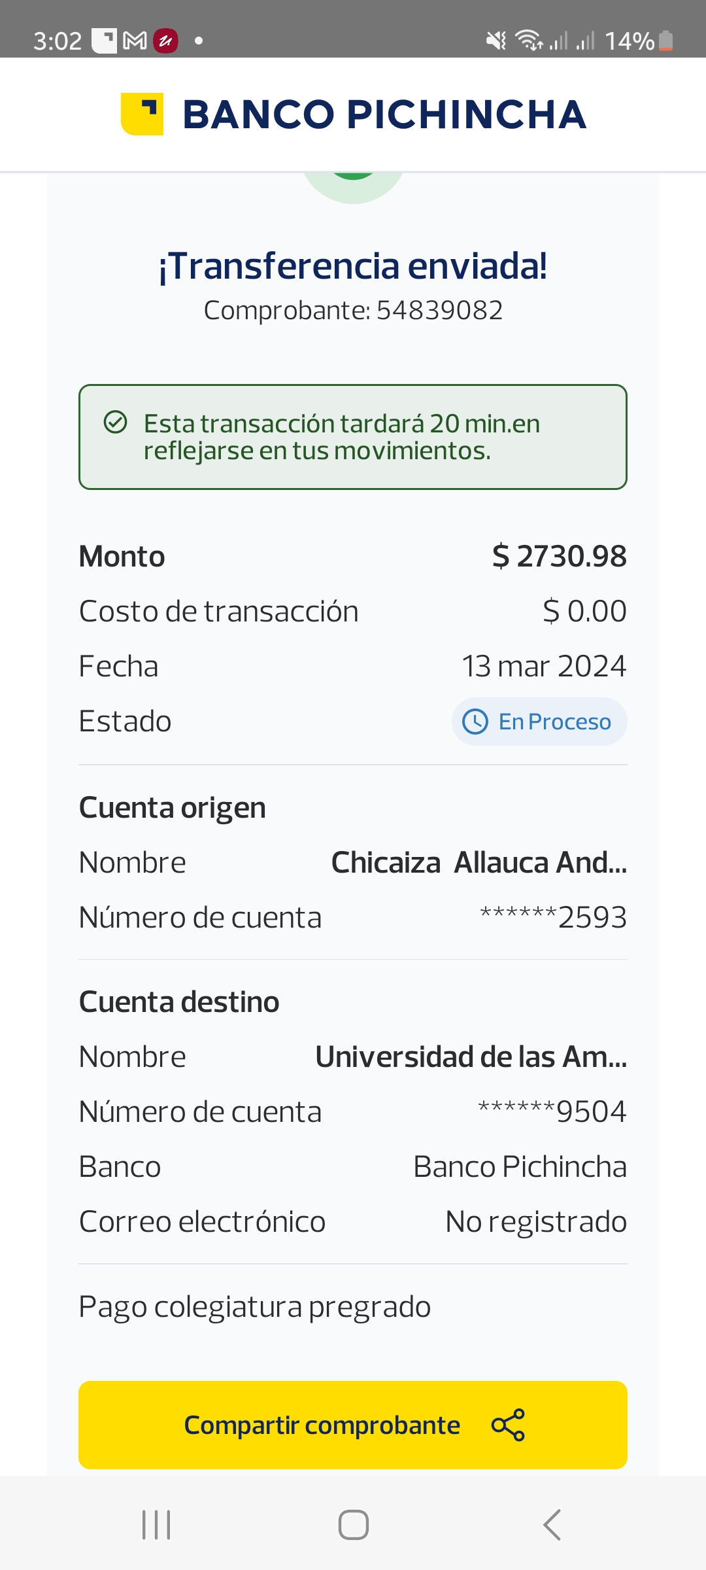The width and height of the screenshot is (706, 1570).
Task: Tap the clock icon beside En Proceso
Action: [x=475, y=722]
